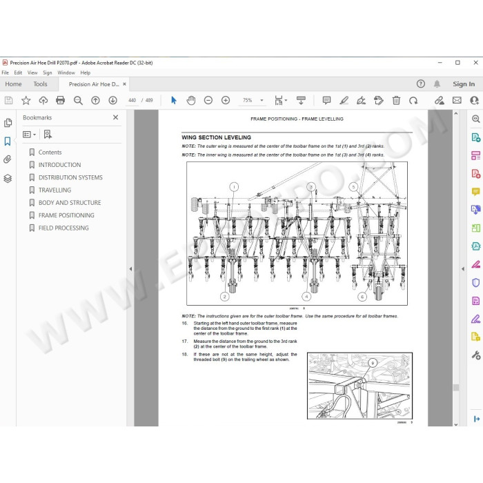The width and height of the screenshot is (483, 483).
Task: Choose the selection arrow tool
Action: [x=174, y=101]
